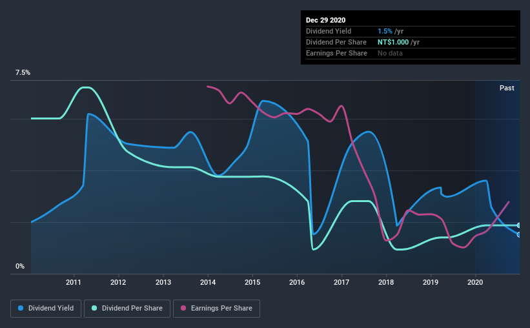Screen dimensions: 530x328
Task: Click the teal Dividend Per Share legend dot
Action: tap(94, 308)
